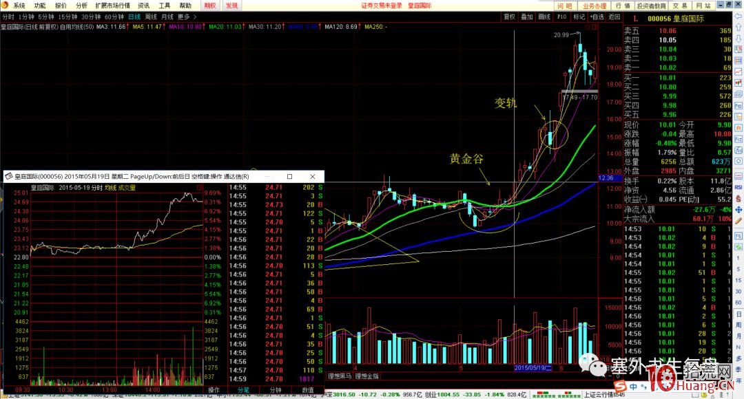Close the 皇庭国际 intraday popup window

pos(312,176)
